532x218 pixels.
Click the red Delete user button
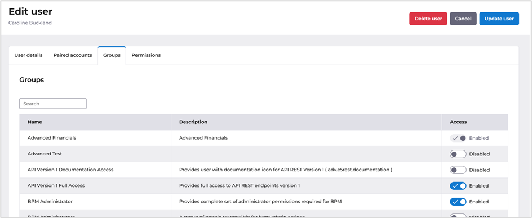click(x=428, y=19)
